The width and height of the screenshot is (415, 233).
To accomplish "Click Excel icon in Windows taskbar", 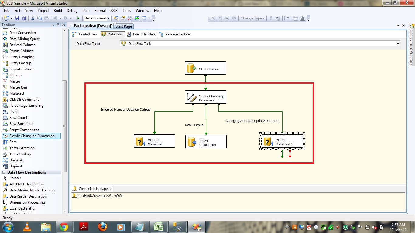I will (x=158, y=227).
